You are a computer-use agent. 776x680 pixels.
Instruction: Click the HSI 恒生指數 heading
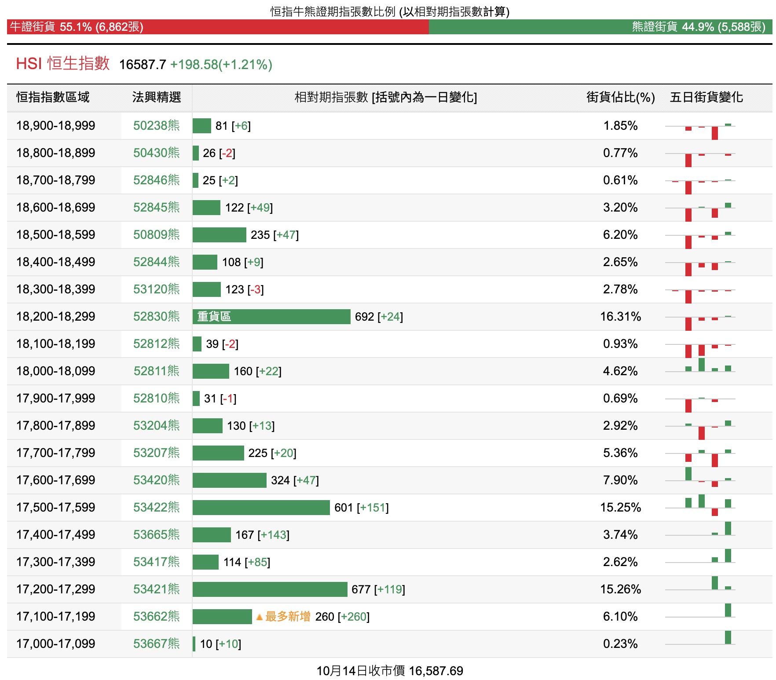pyautogui.click(x=63, y=64)
